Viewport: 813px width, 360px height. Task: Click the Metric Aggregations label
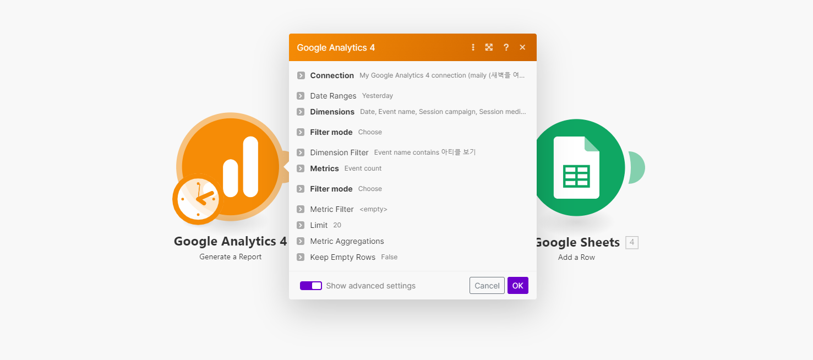[x=347, y=241]
